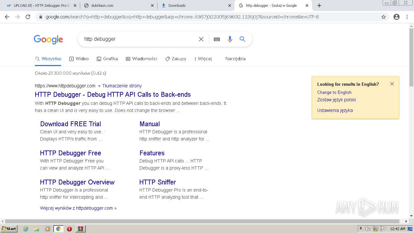Open Opera from the taskbar
The image size is (414, 233).
69,229
